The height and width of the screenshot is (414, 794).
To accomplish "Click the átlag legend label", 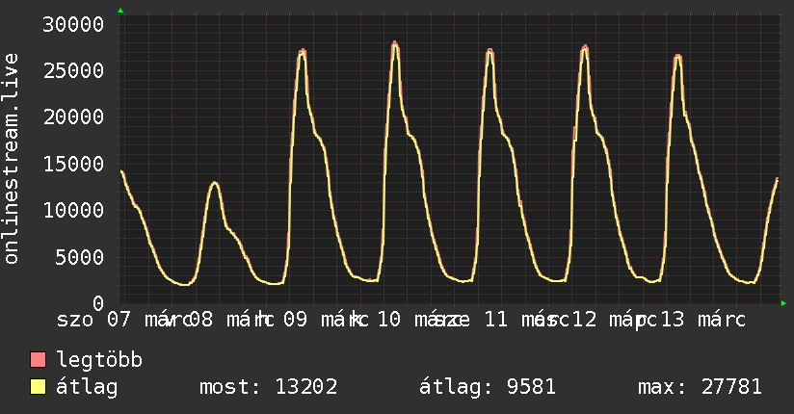I will coord(87,387).
